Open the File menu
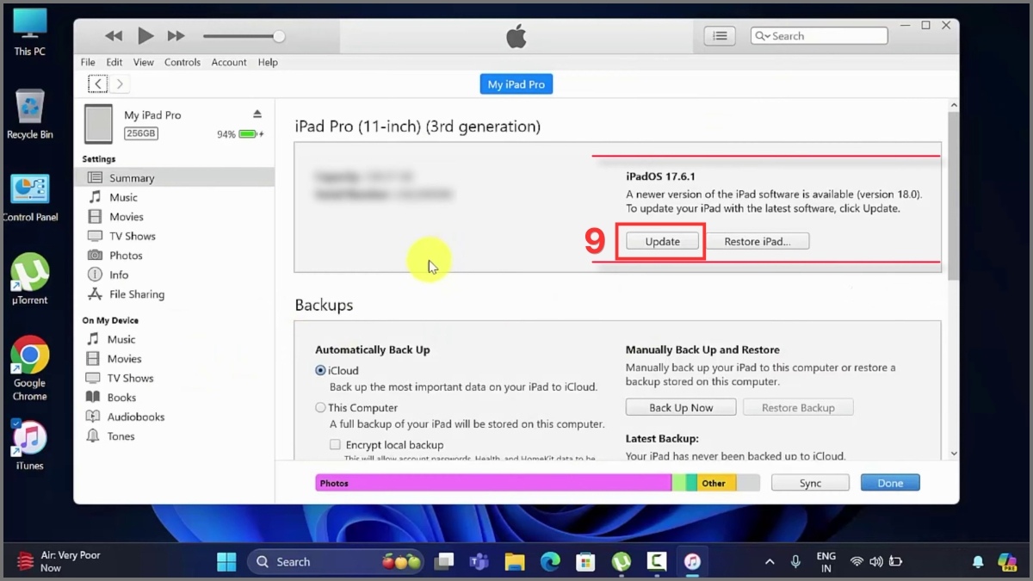 click(x=88, y=62)
